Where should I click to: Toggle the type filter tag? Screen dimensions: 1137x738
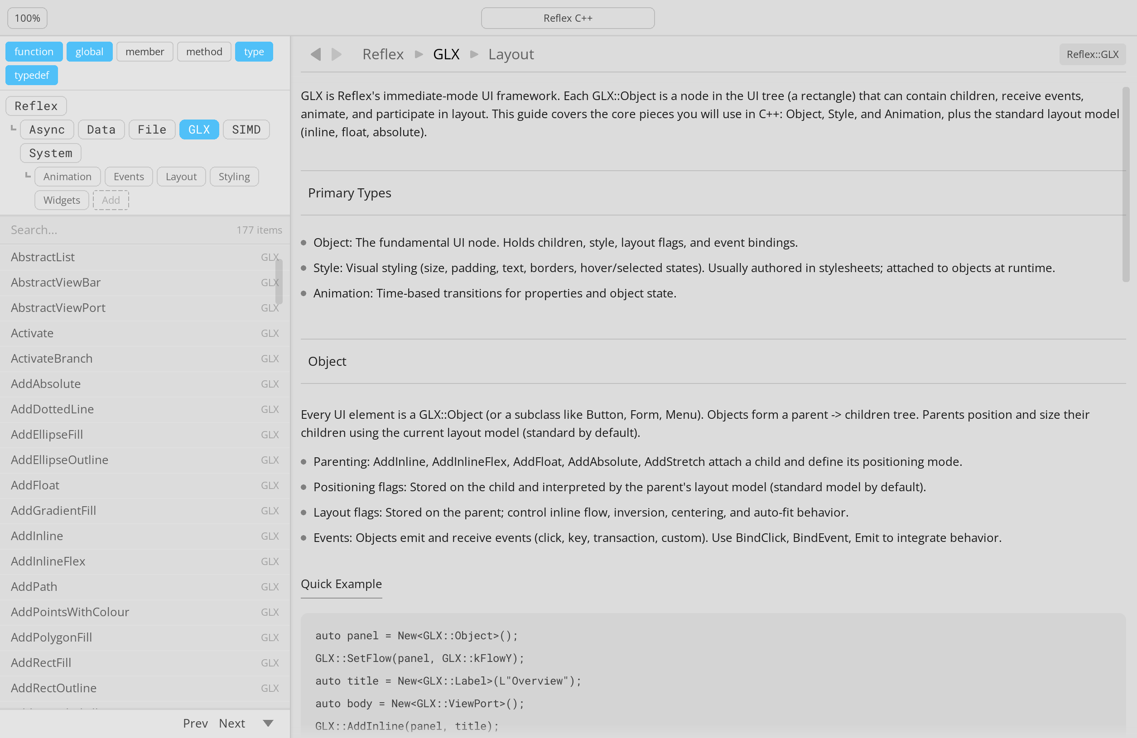(x=254, y=52)
